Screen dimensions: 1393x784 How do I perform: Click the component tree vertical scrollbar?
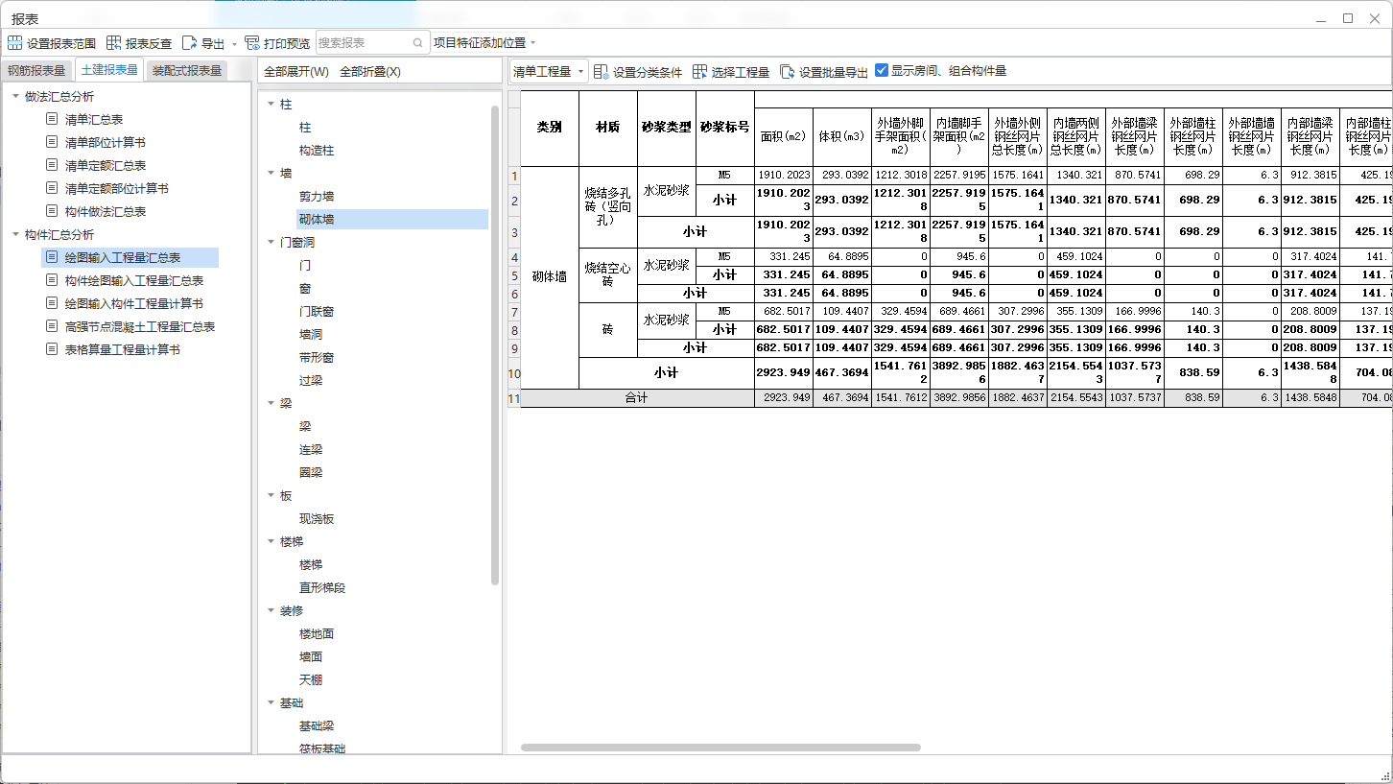point(495,345)
